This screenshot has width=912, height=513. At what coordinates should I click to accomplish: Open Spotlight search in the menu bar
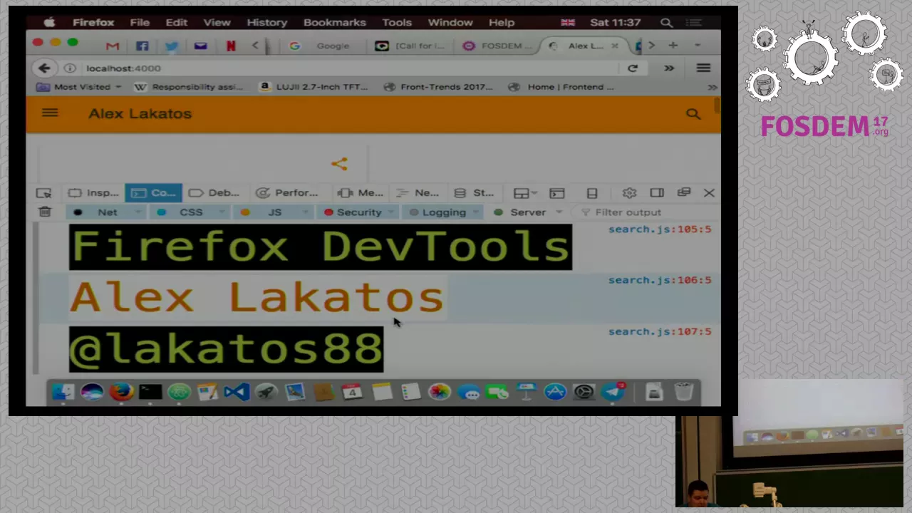[666, 23]
